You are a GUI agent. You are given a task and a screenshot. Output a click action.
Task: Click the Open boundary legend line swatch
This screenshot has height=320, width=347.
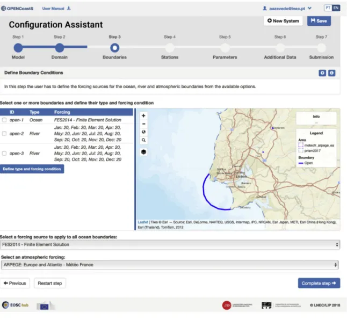(301, 163)
